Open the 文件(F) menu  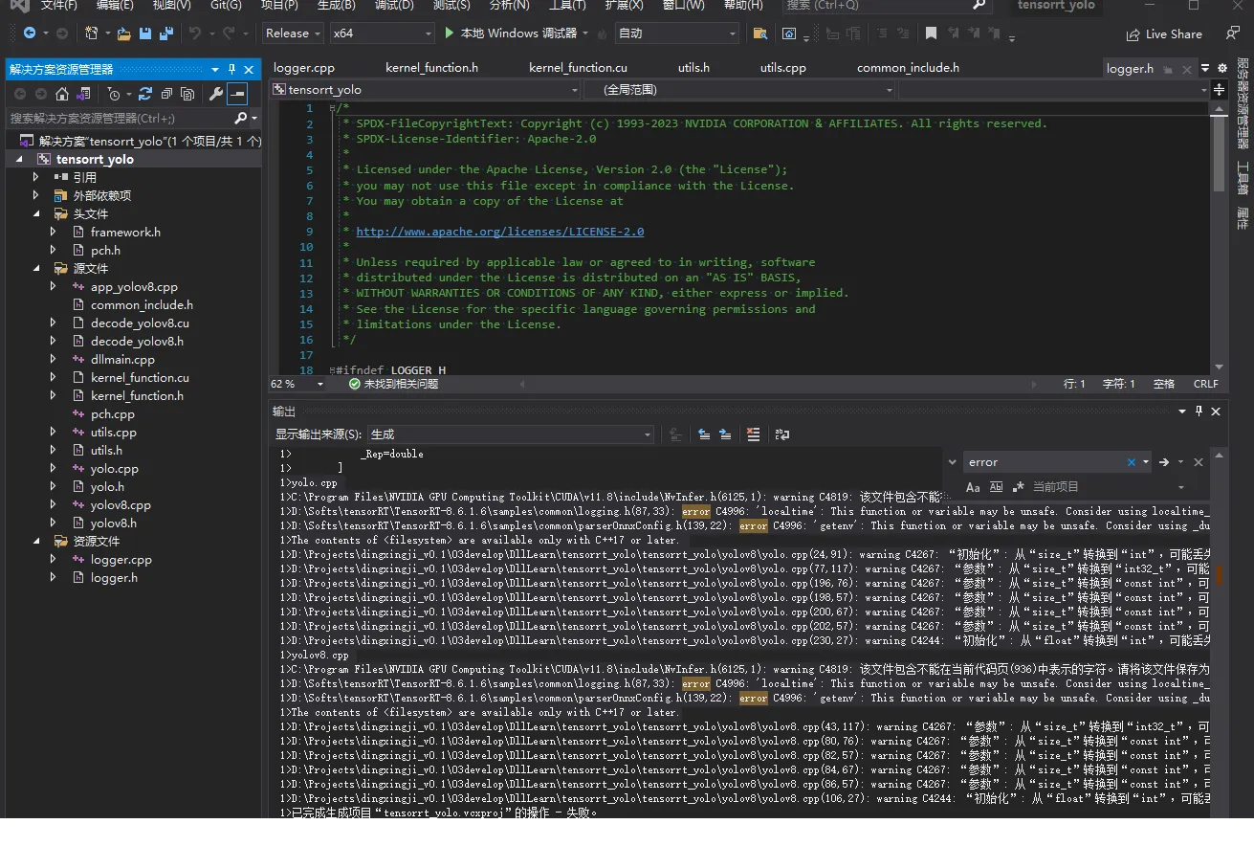(x=59, y=5)
